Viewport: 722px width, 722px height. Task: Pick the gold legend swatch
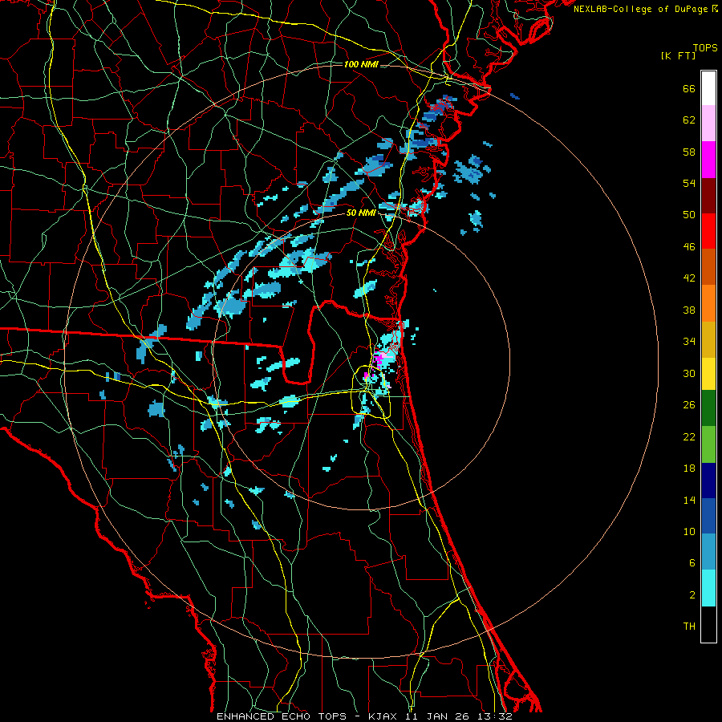(708, 339)
